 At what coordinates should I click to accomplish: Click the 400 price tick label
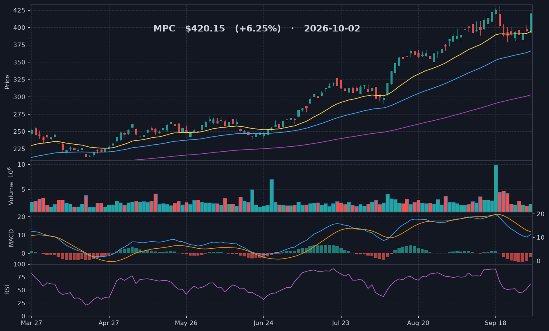tap(20, 28)
